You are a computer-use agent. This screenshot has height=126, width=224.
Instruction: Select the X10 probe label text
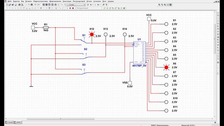click(175, 98)
